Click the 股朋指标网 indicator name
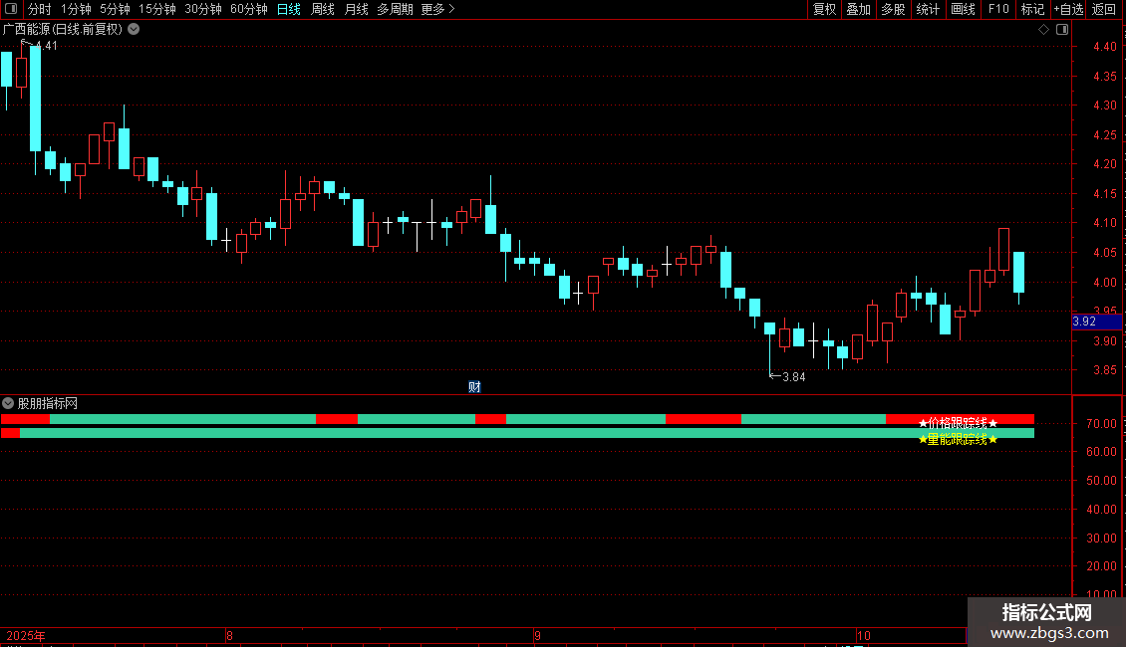This screenshot has height=647, width=1126. point(48,404)
